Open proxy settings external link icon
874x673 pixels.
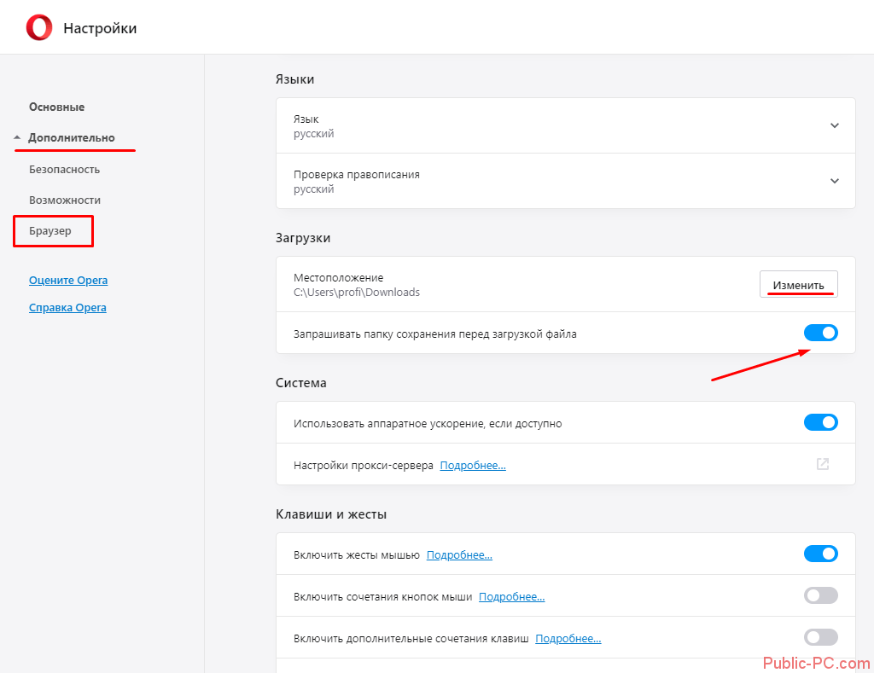tap(822, 464)
